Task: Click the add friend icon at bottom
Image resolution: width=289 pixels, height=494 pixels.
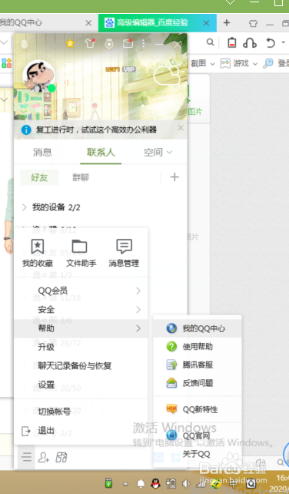Action: tap(43, 457)
